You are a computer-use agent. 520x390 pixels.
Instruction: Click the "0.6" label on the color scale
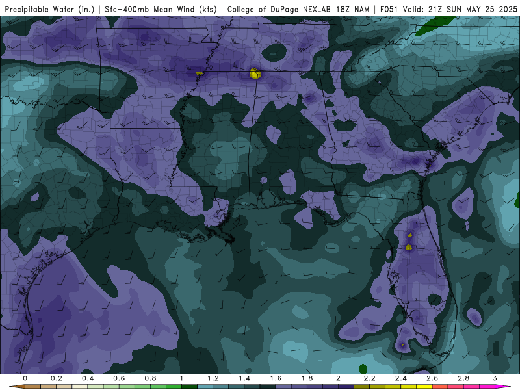119,378
